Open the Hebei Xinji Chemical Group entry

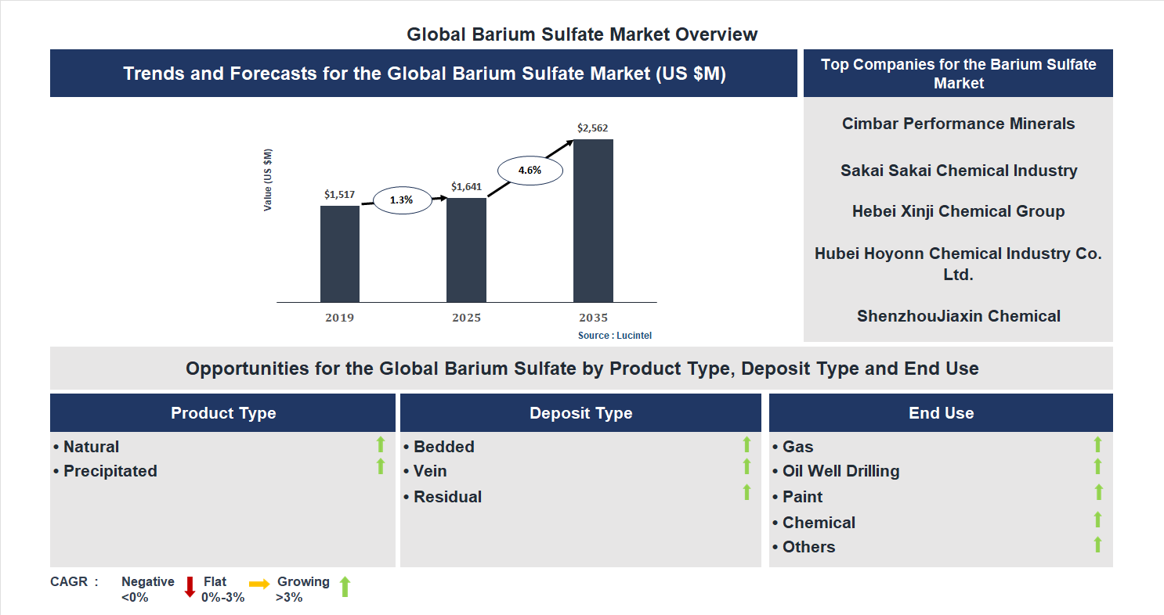click(958, 211)
